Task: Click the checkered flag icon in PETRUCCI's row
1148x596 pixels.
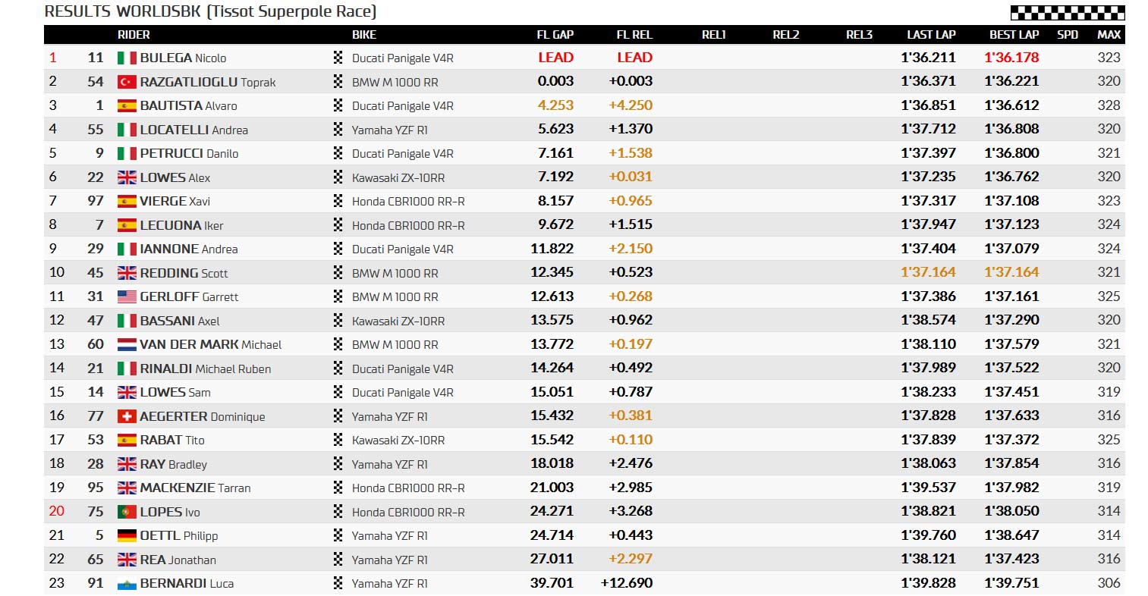Action: coord(338,153)
